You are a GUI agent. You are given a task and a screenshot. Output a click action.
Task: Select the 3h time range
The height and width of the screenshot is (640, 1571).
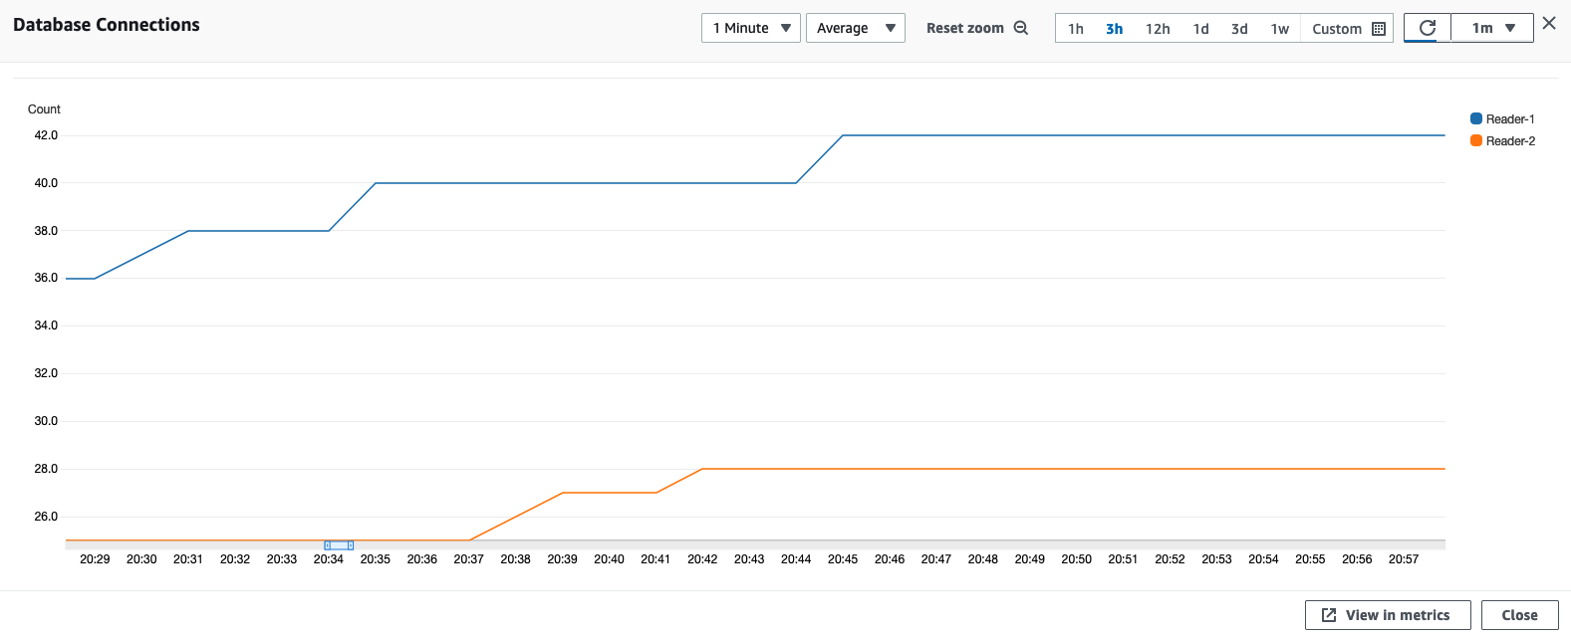[1114, 29]
